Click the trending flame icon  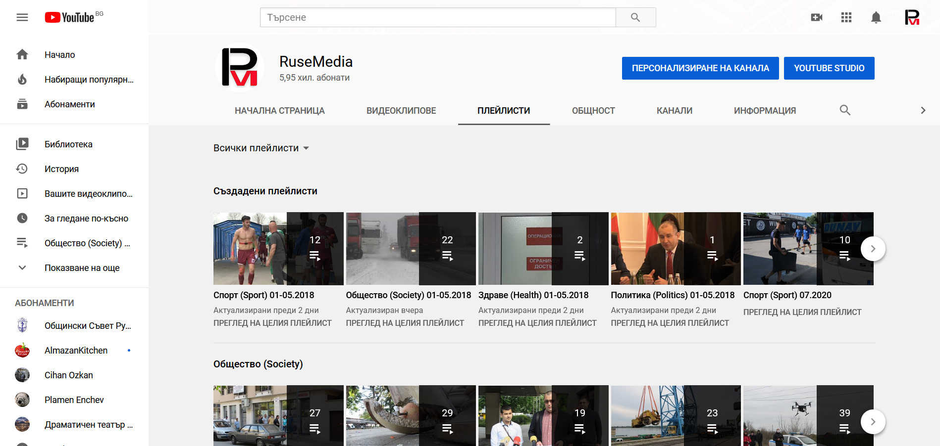click(22, 79)
